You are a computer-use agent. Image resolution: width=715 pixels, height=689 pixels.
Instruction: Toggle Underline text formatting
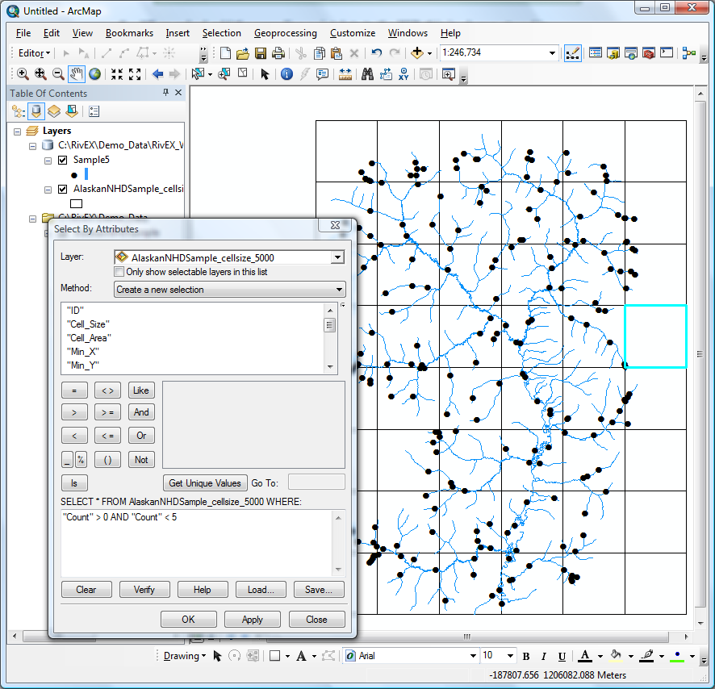[562, 656]
